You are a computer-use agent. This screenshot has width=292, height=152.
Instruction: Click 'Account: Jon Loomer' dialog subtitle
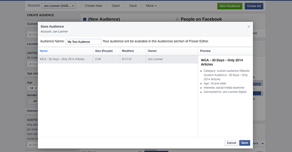coord(54,32)
